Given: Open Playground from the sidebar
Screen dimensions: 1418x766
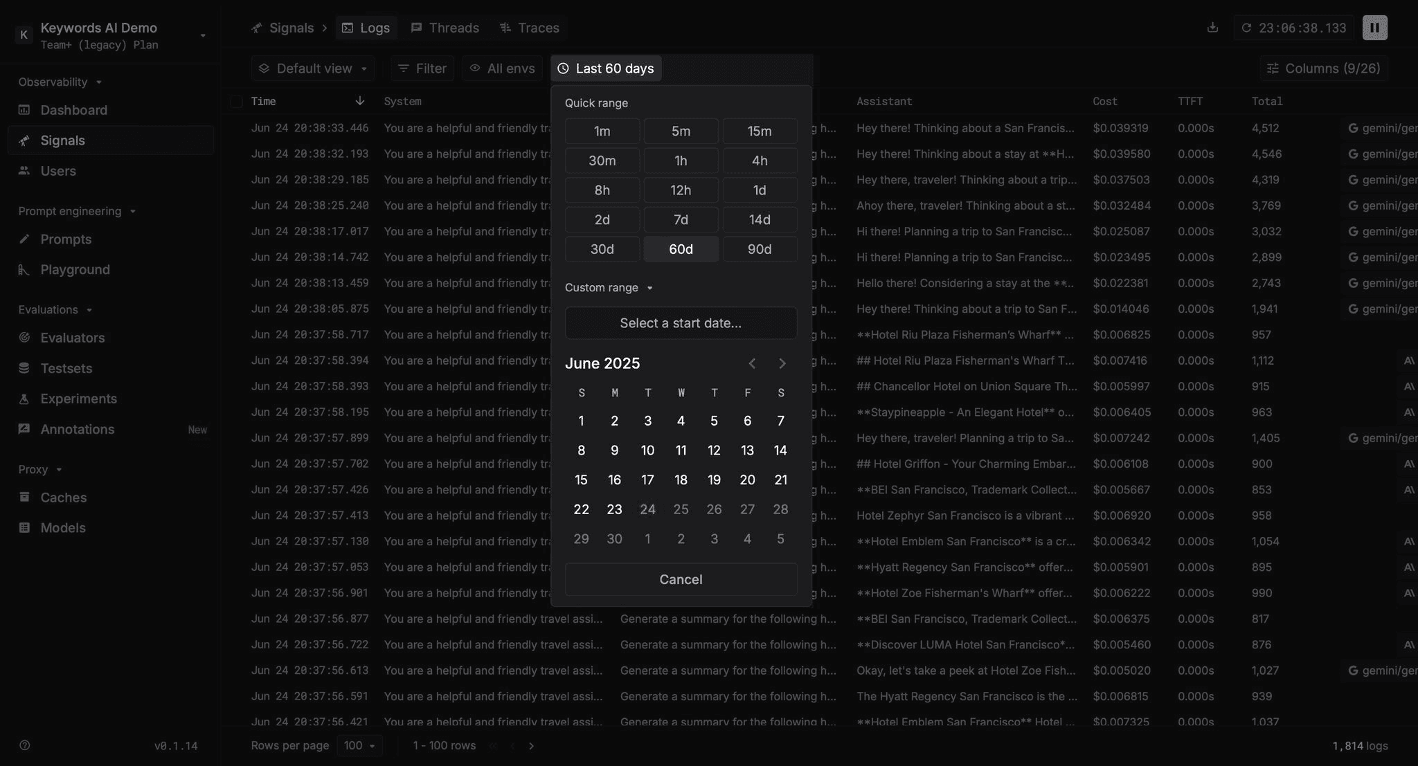Looking at the screenshot, I should click(75, 270).
